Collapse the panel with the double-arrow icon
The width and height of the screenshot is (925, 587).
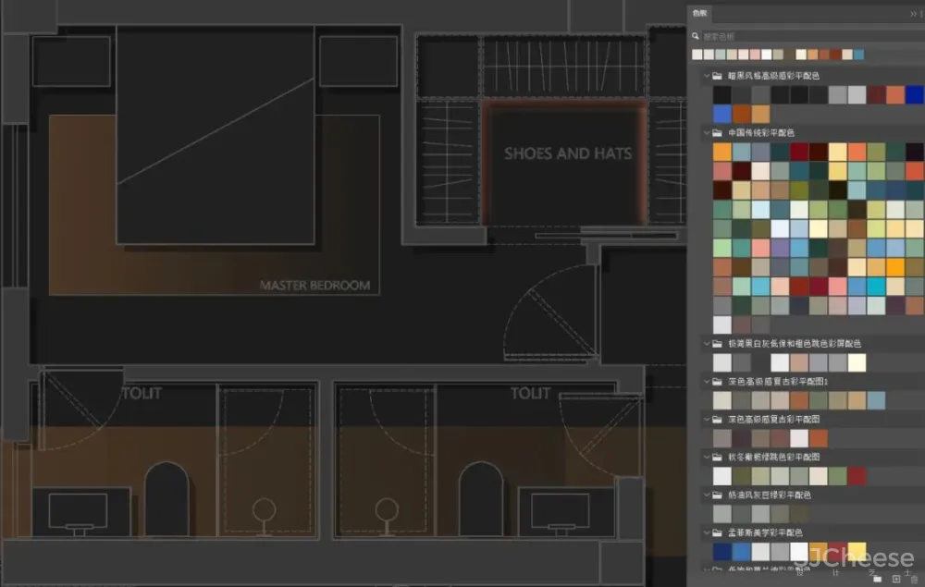[x=914, y=14]
